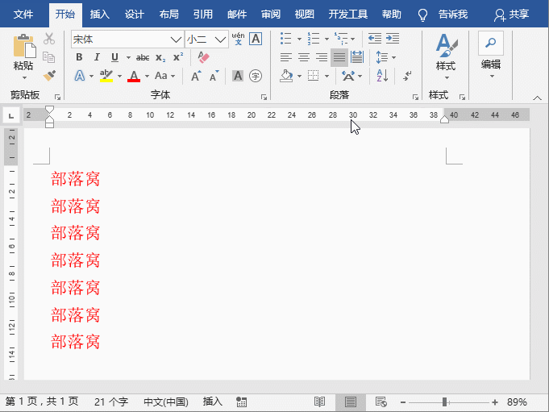Open the Styles gallery icon
Screen dimensions: 549x412
(447, 45)
